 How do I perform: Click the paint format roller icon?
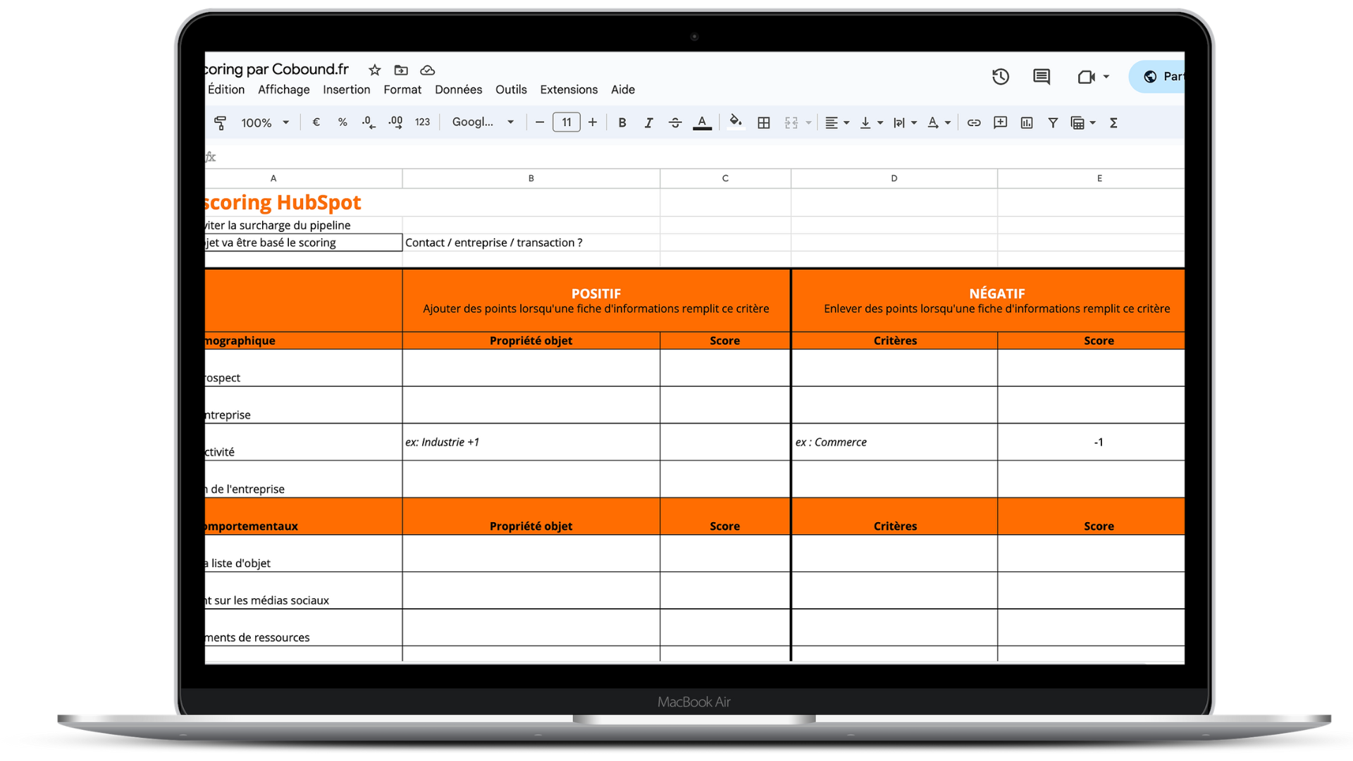tap(220, 123)
